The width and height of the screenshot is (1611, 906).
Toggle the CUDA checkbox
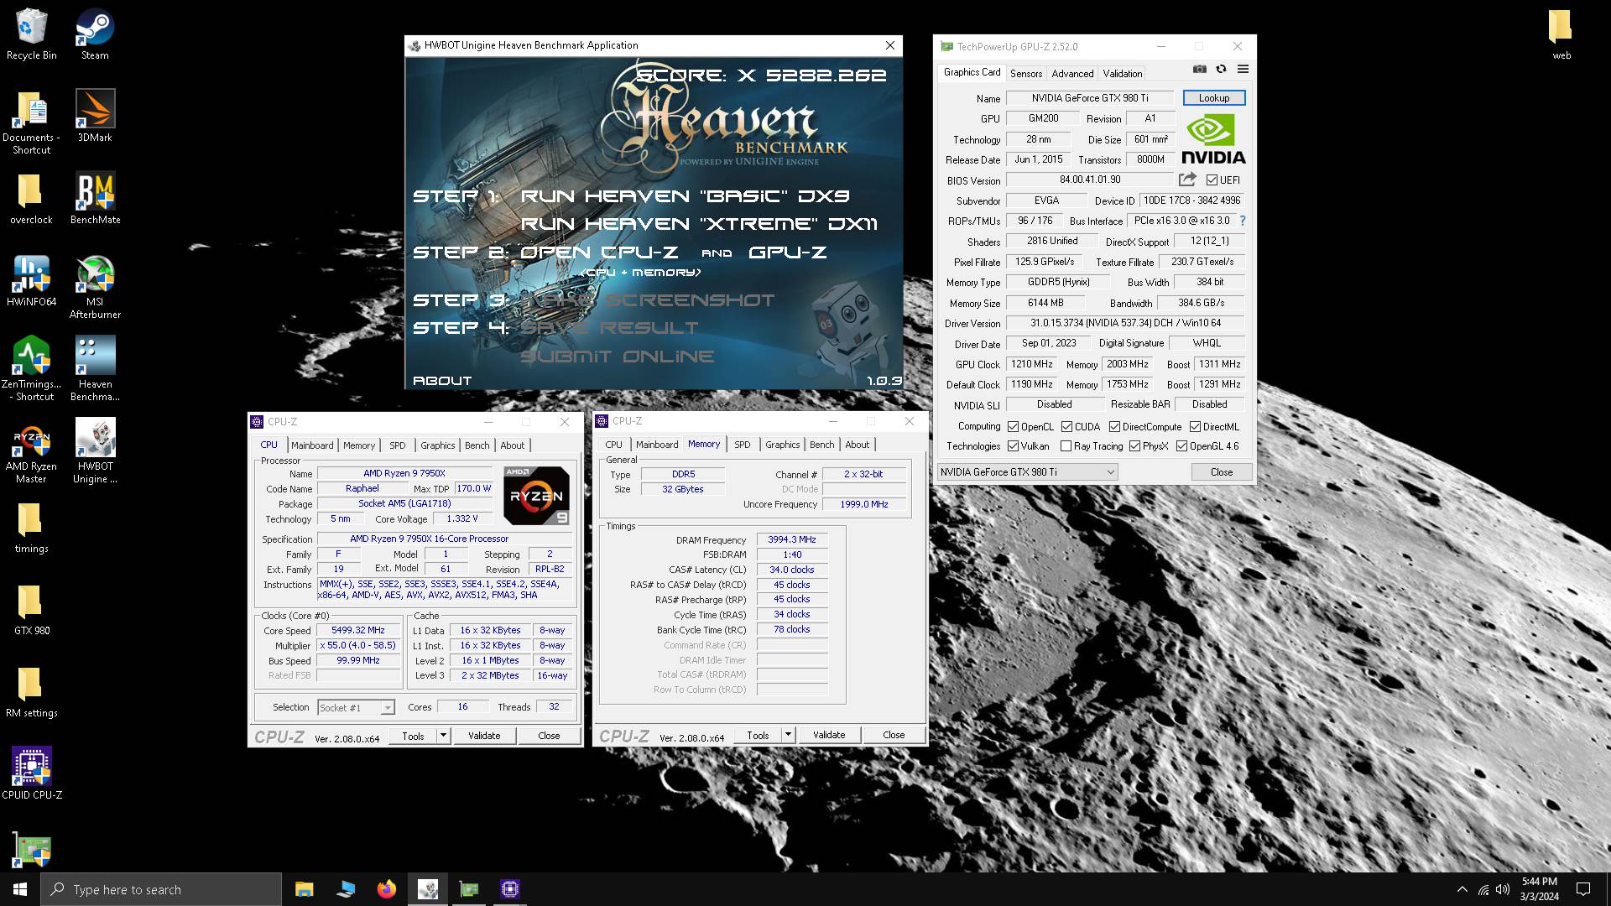(x=1066, y=427)
